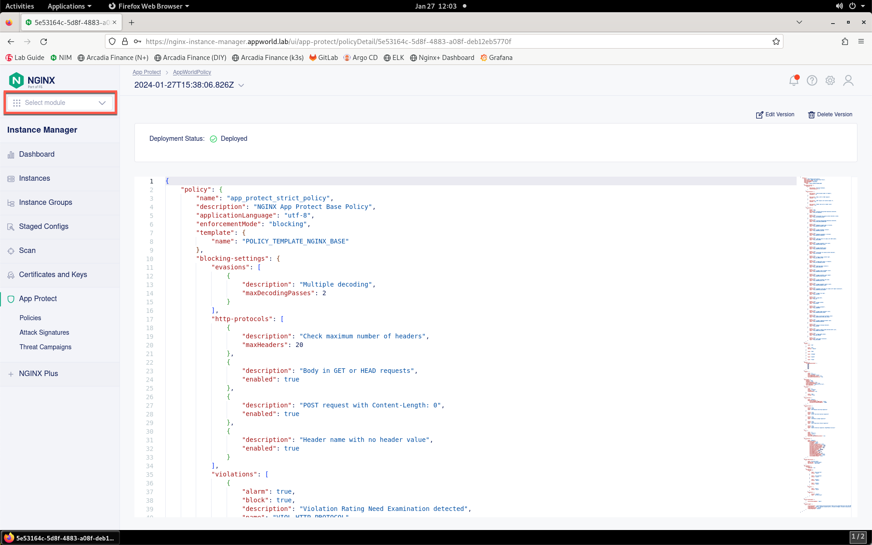This screenshot has width=872, height=545.
Task: Open the help question mark icon
Action: click(x=812, y=80)
